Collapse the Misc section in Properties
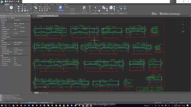 (28, 56)
